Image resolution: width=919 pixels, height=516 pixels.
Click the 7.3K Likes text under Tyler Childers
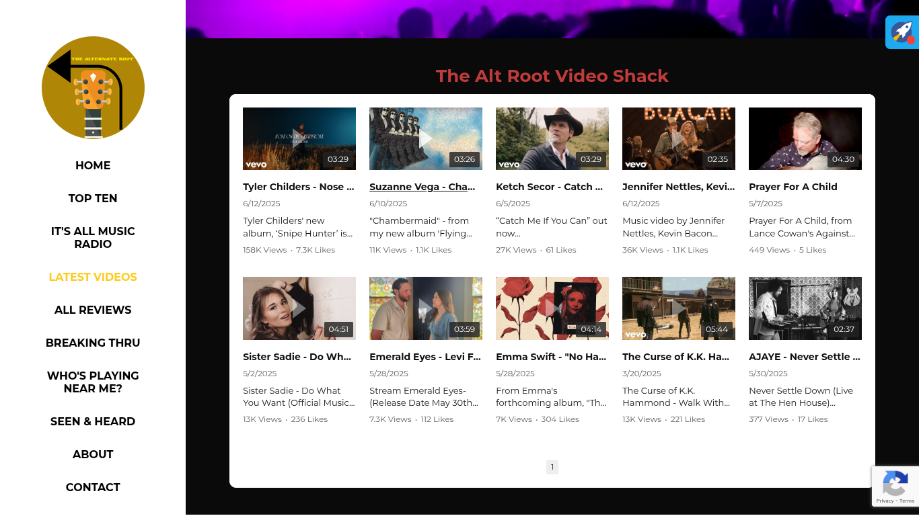click(316, 250)
